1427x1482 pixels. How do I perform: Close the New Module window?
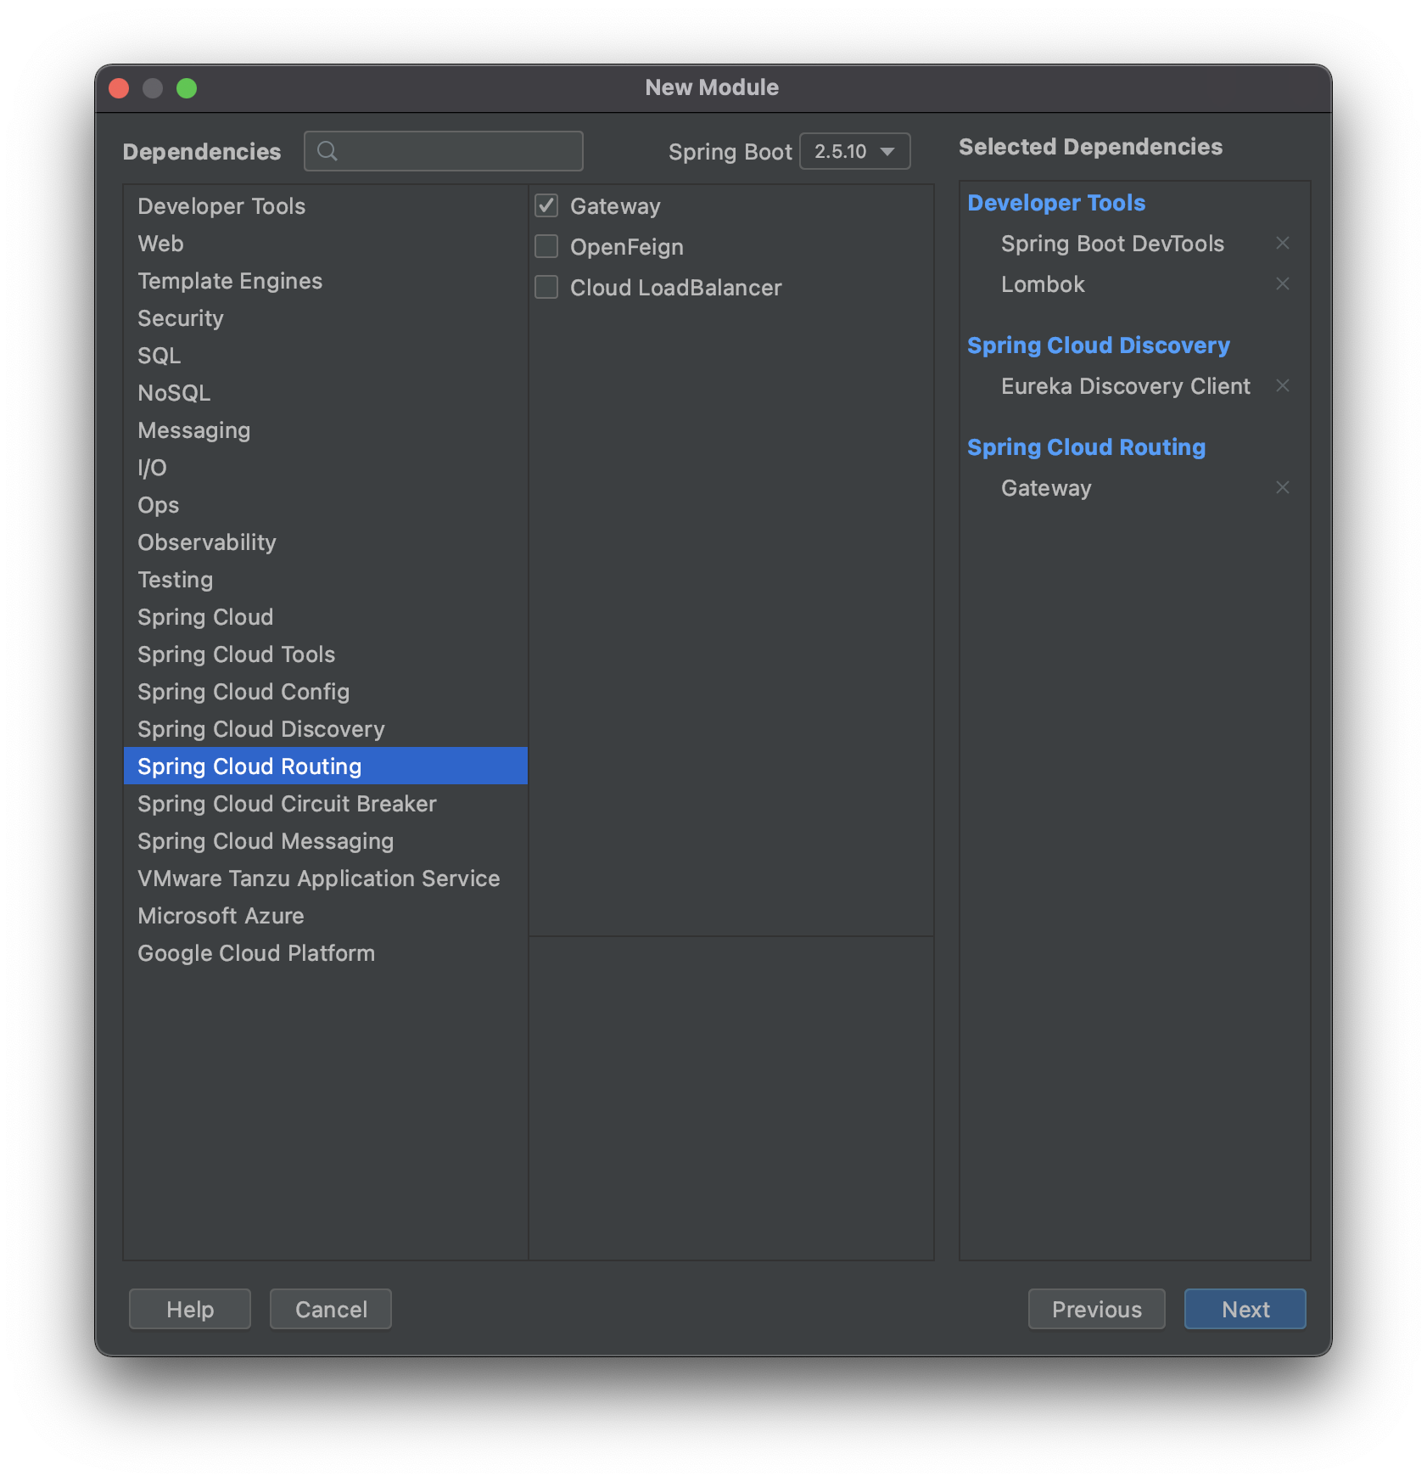119,88
